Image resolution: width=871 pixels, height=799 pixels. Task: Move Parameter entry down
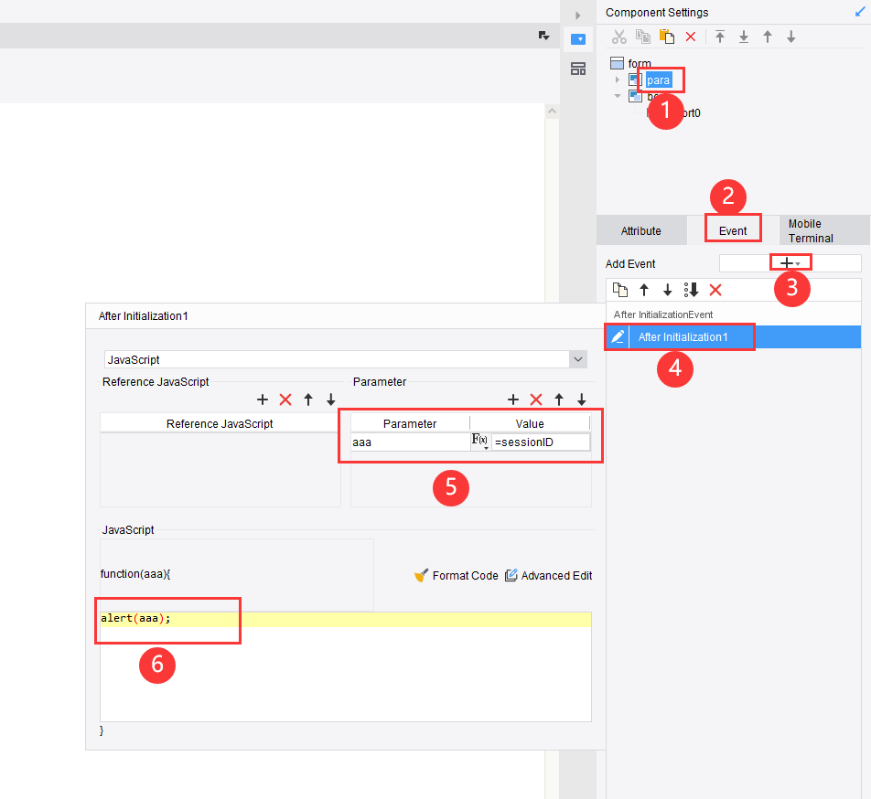point(582,399)
